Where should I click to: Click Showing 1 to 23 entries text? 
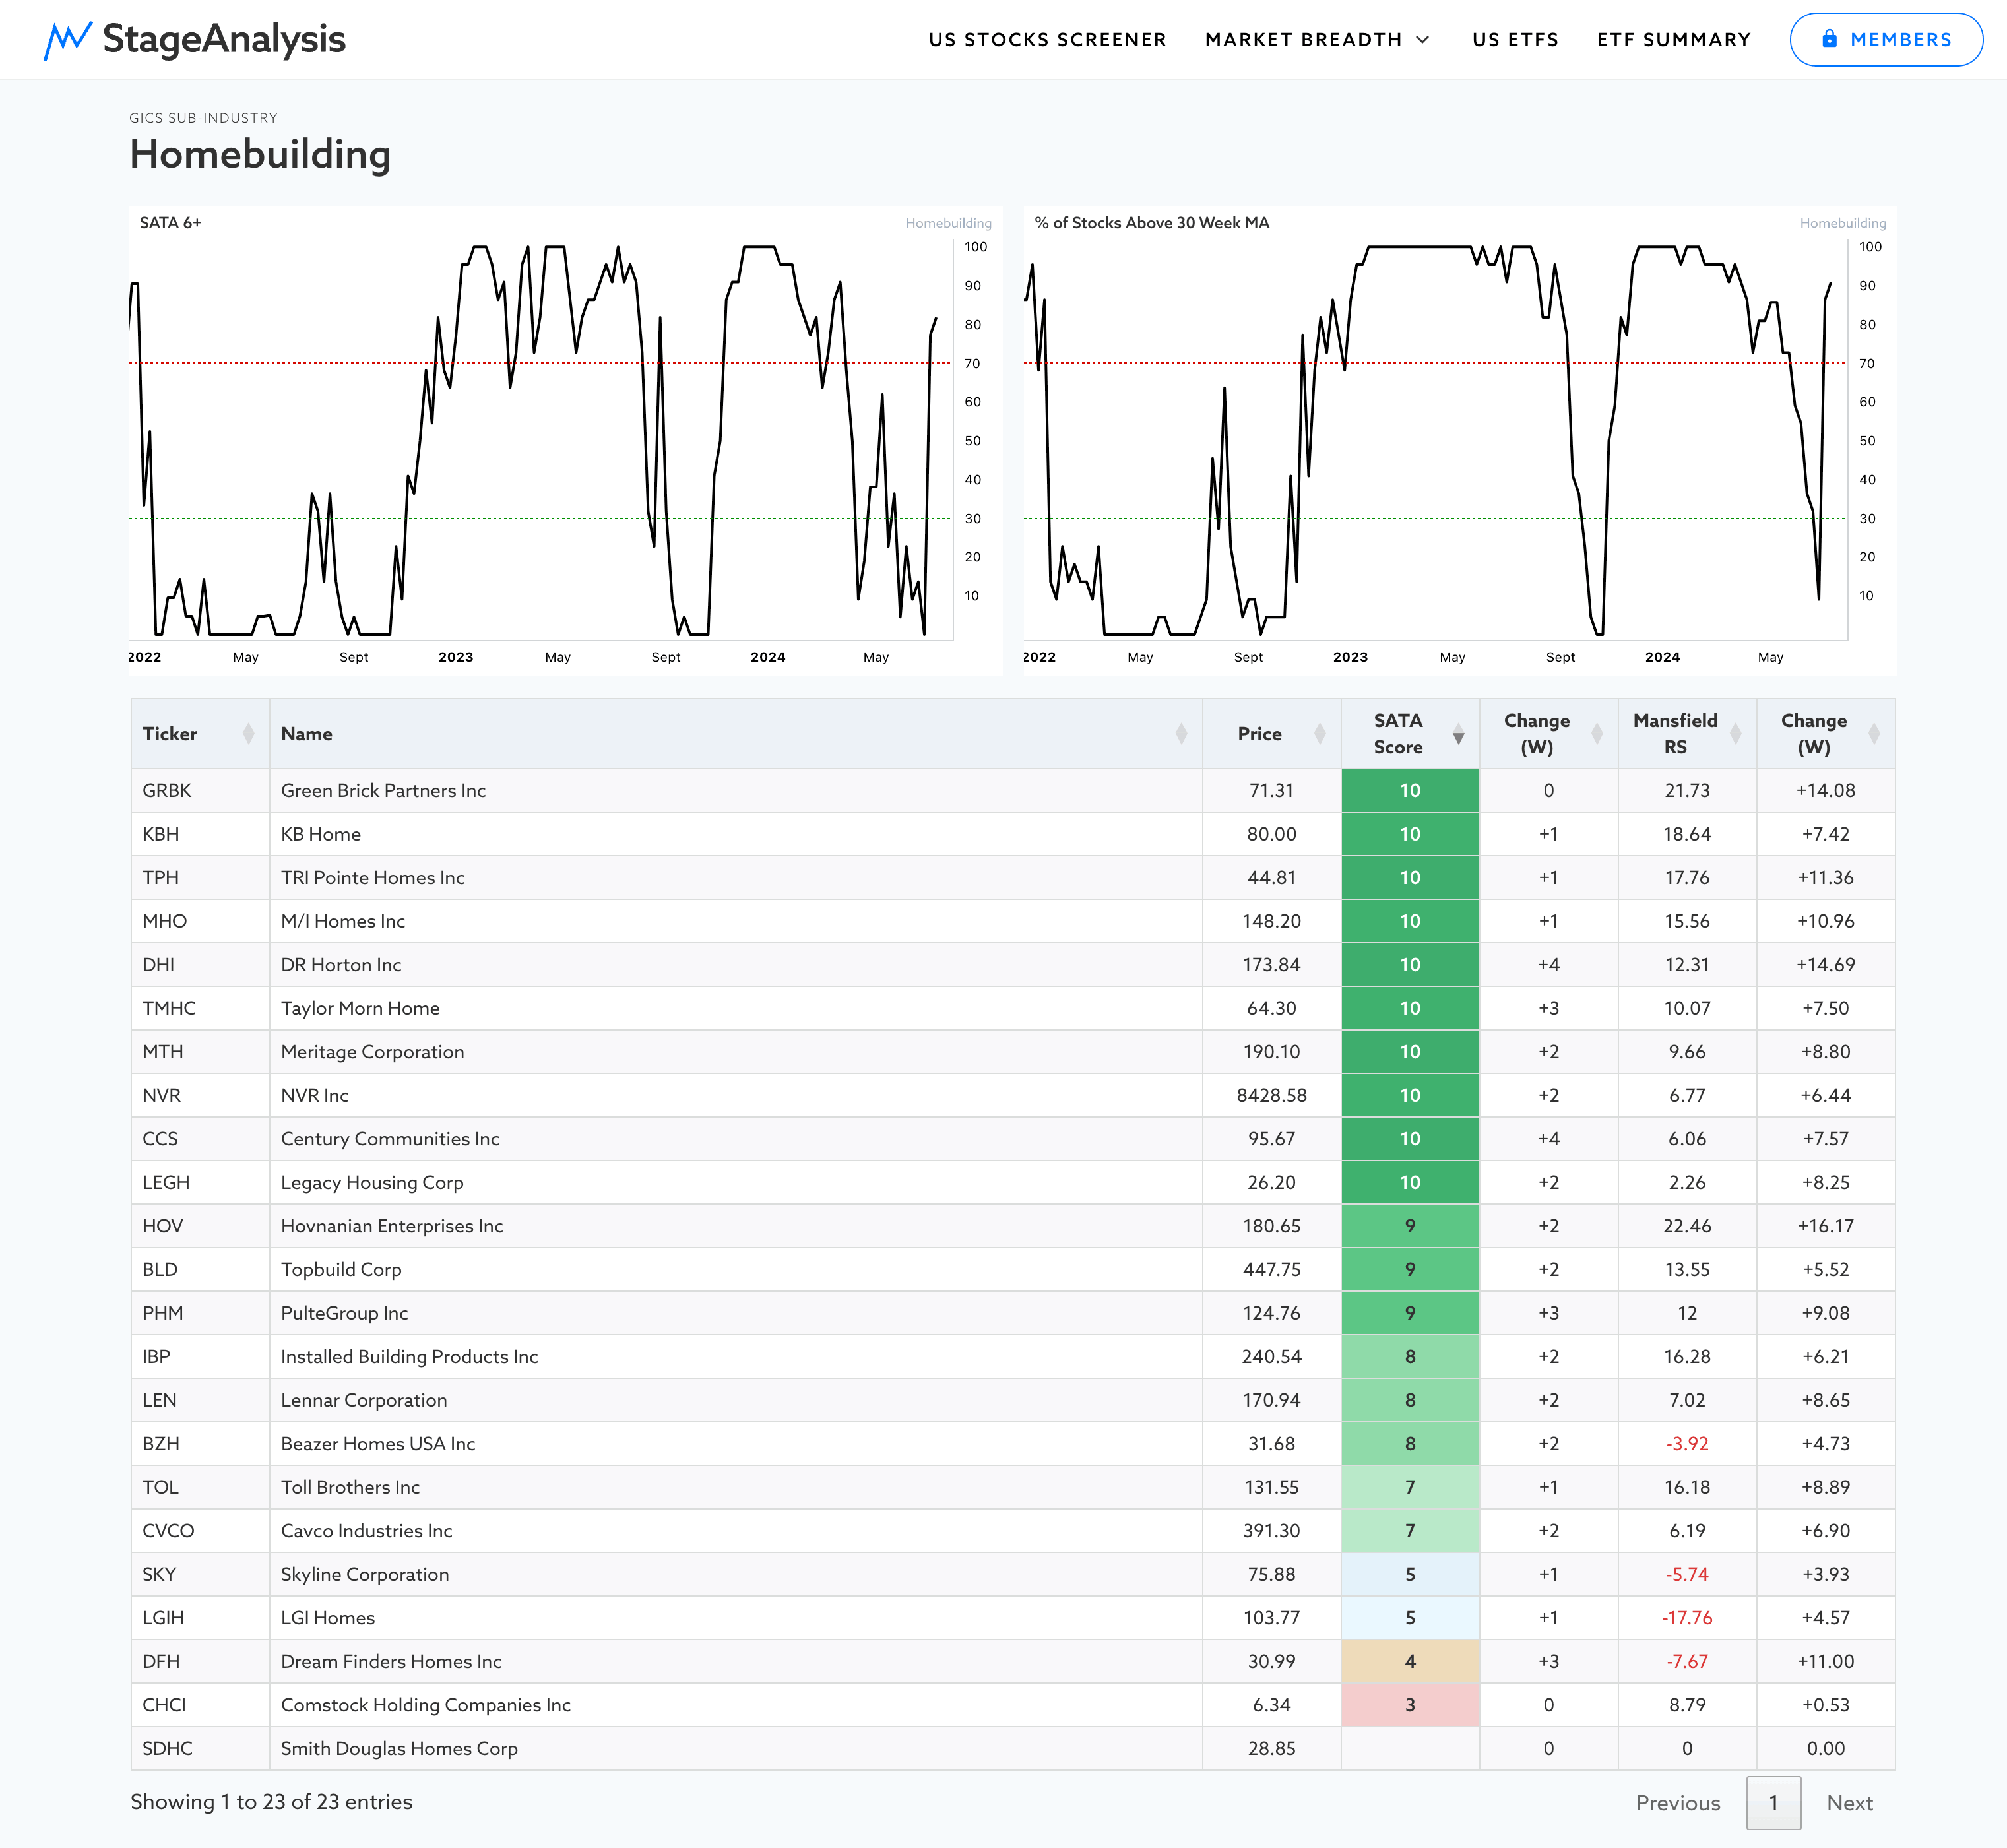[271, 1802]
